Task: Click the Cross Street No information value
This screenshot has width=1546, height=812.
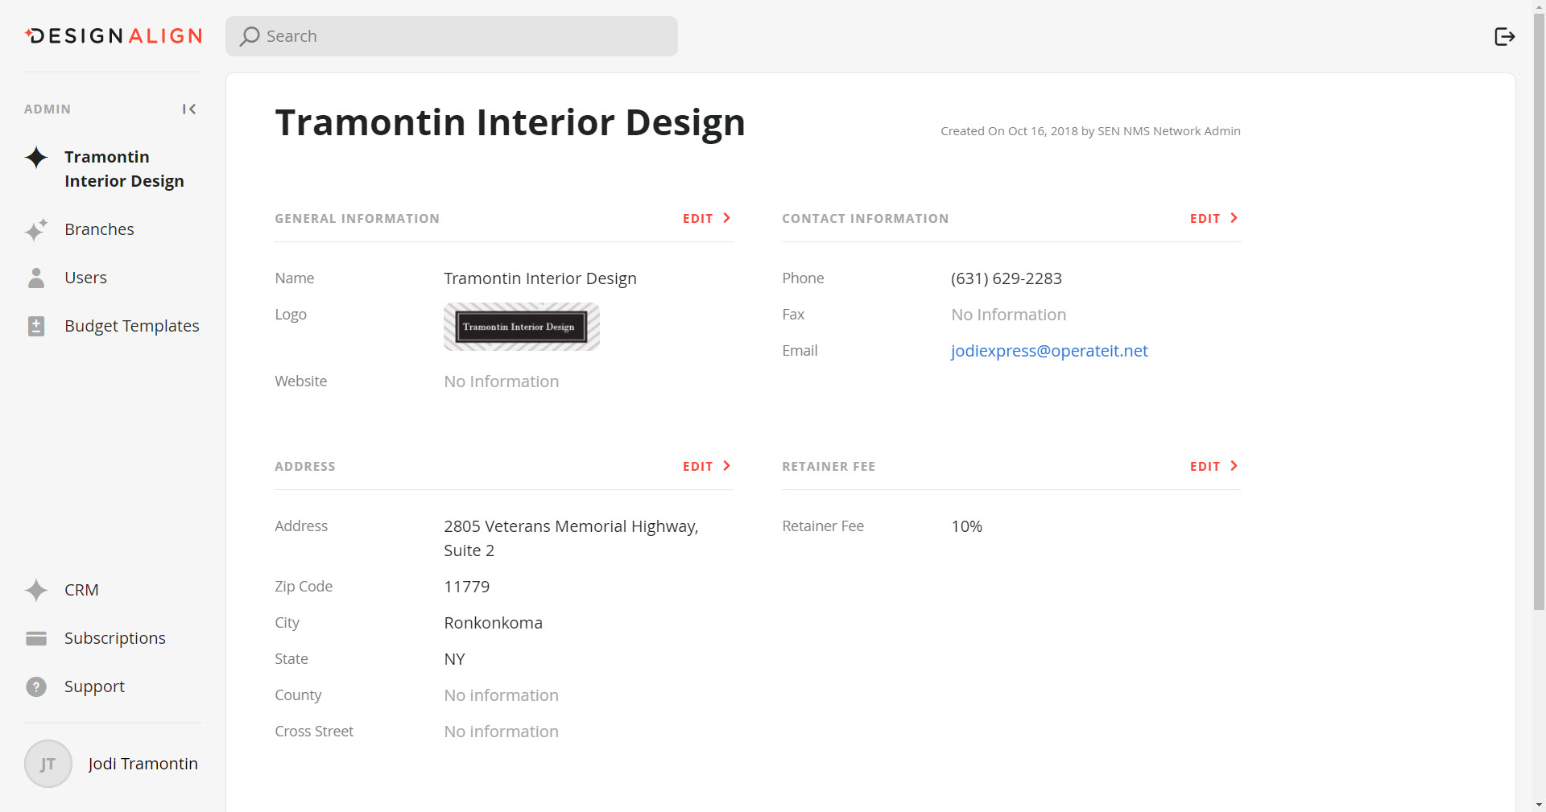Action: point(502,732)
